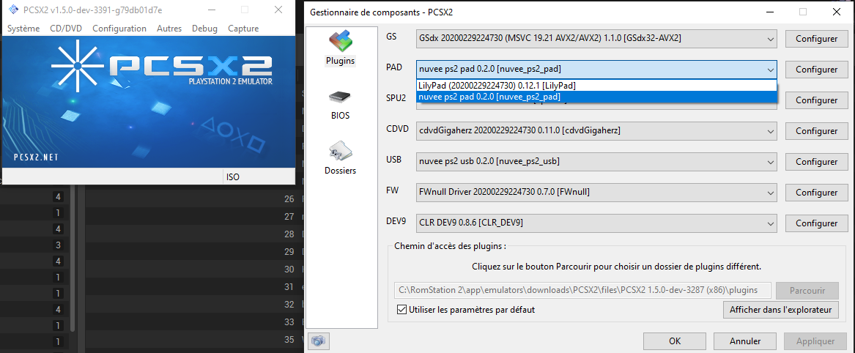This screenshot has height=353, width=855.
Task: Open the Capture menu
Action: click(243, 29)
